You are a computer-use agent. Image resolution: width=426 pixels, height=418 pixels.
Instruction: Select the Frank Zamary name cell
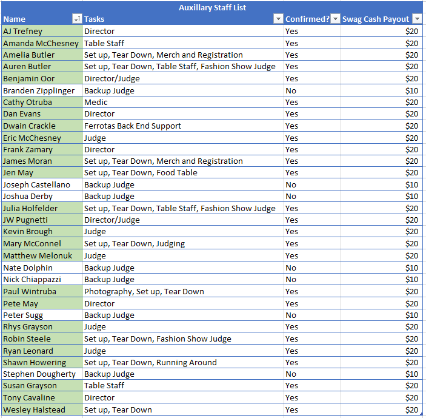point(42,149)
